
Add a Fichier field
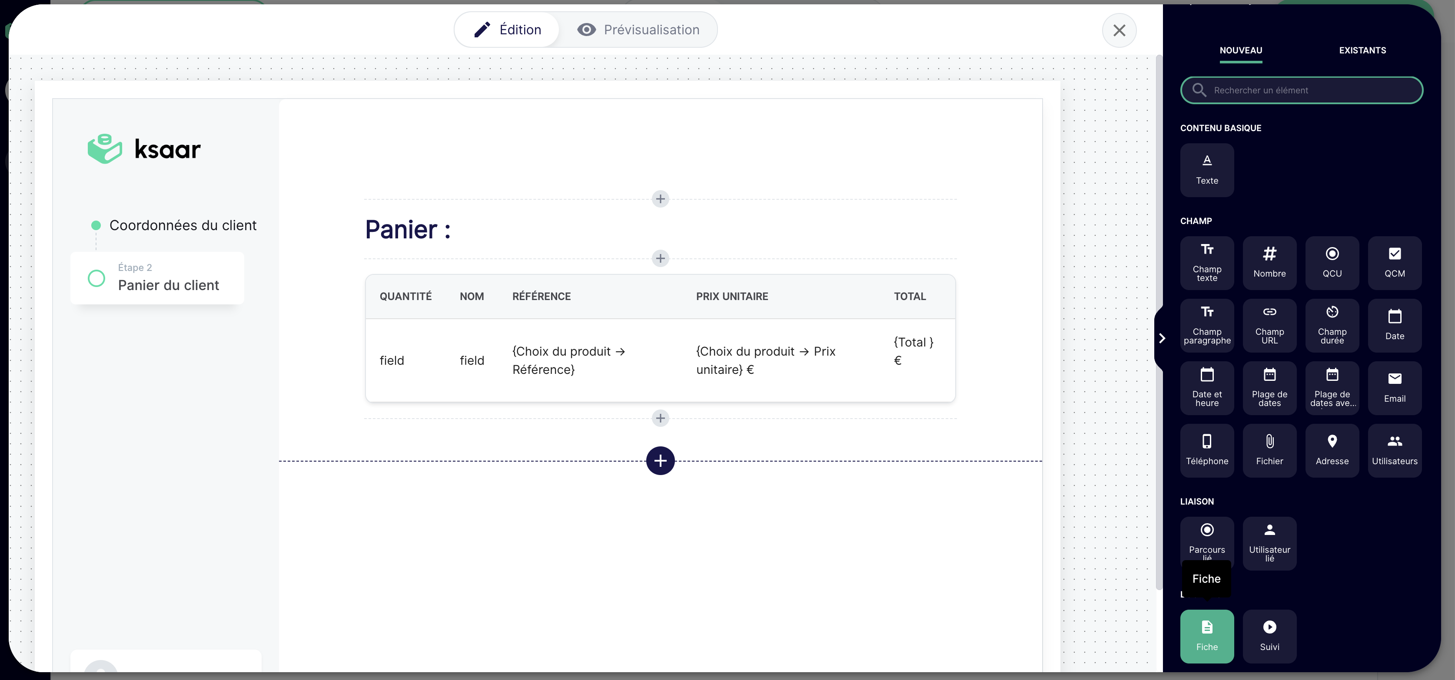click(1269, 451)
